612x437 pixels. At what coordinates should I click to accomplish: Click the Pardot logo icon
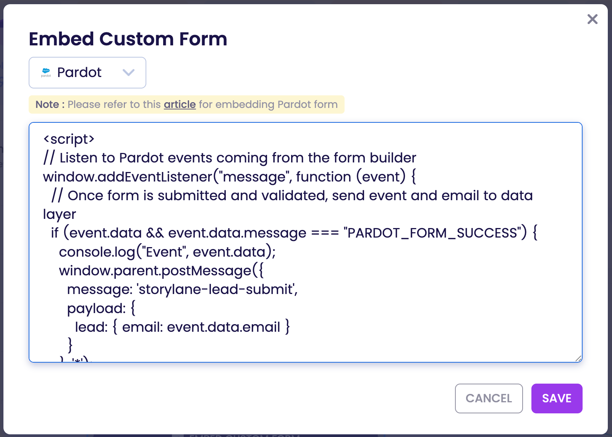(46, 72)
